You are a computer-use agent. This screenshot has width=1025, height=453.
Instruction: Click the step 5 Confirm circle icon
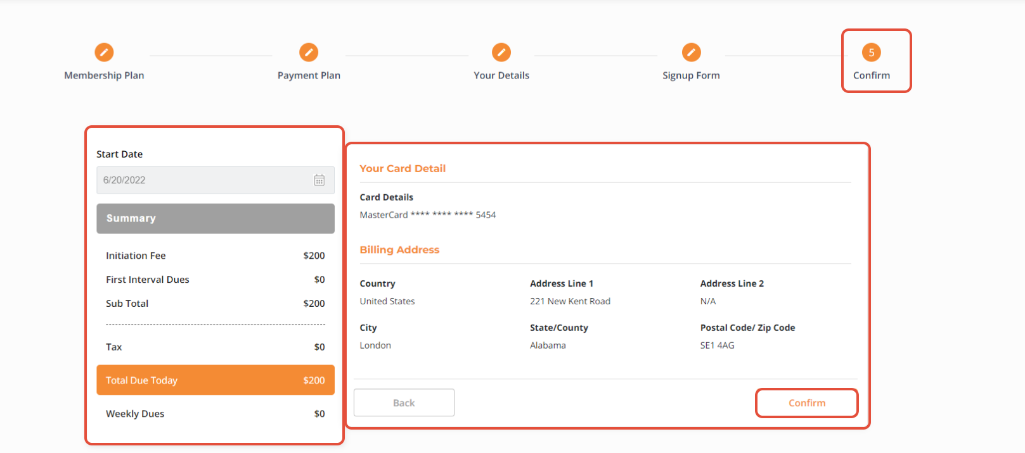872,53
